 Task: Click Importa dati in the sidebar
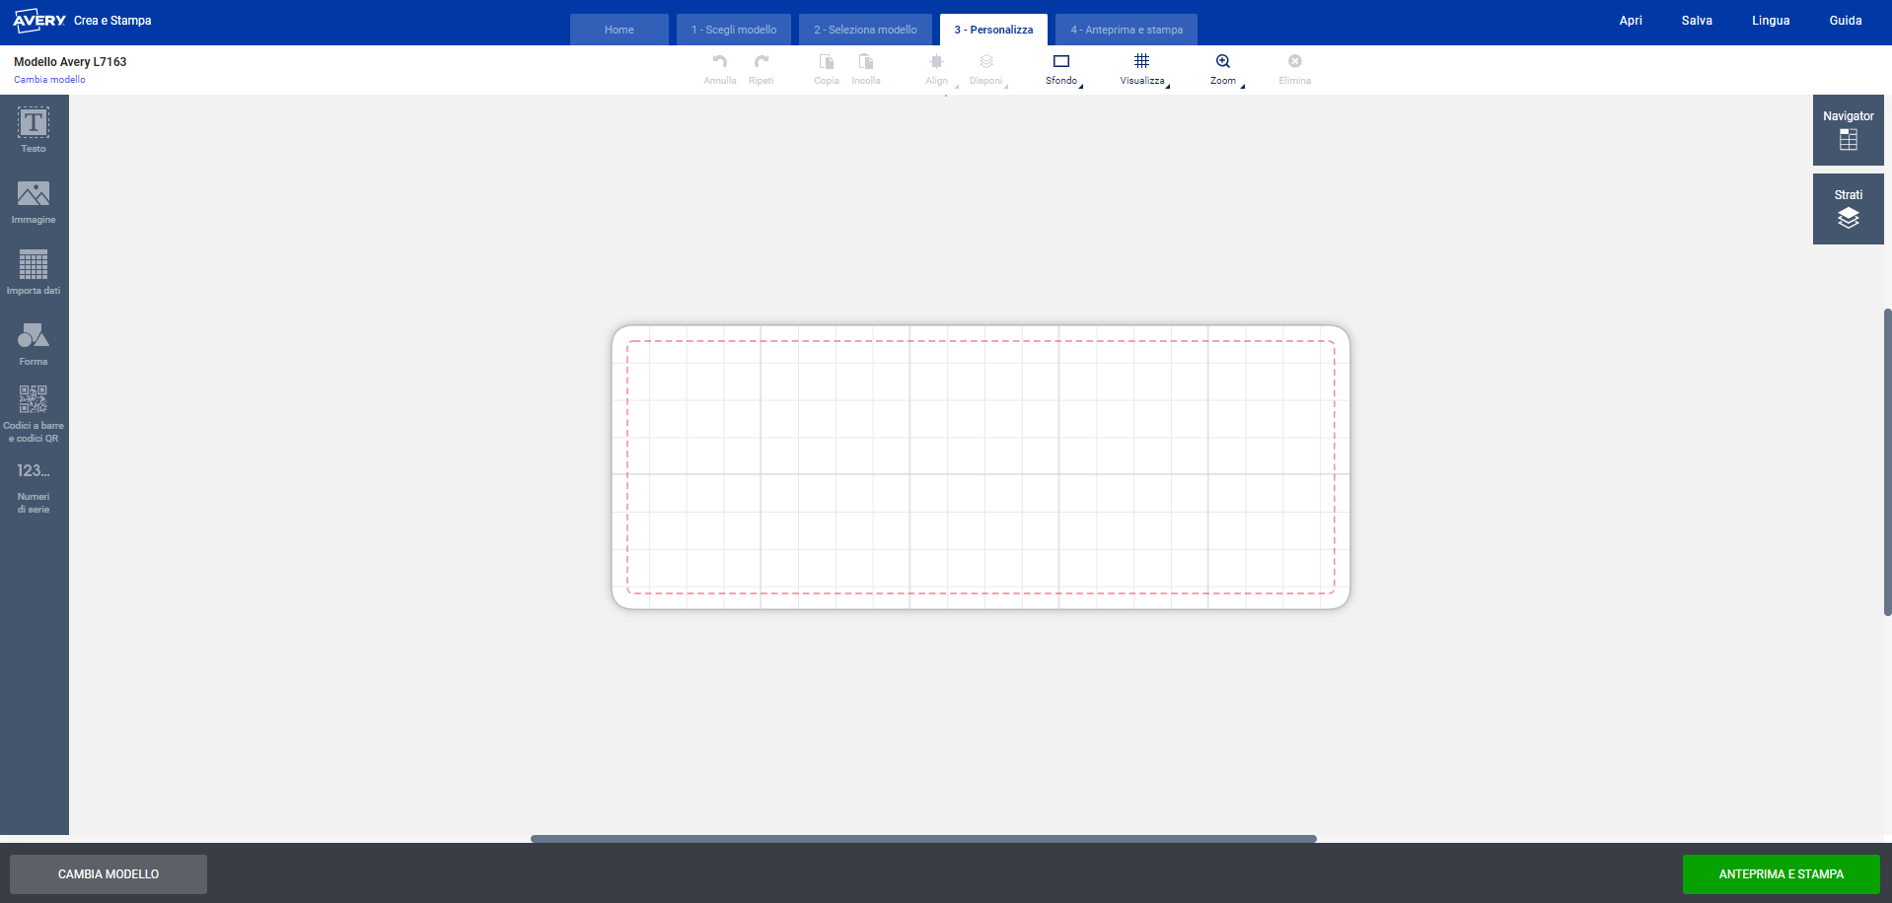(x=33, y=272)
